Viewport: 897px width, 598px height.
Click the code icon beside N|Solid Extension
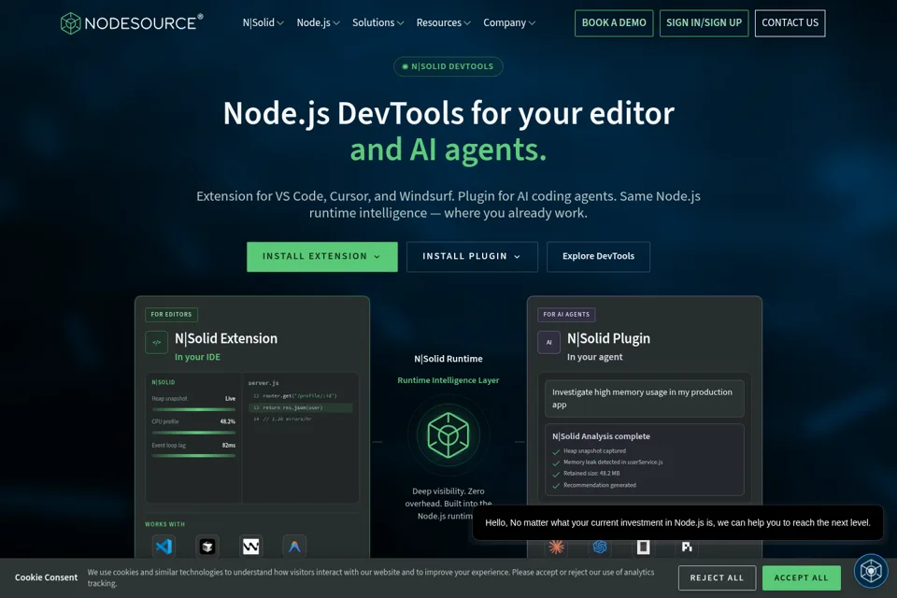(x=156, y=342)
